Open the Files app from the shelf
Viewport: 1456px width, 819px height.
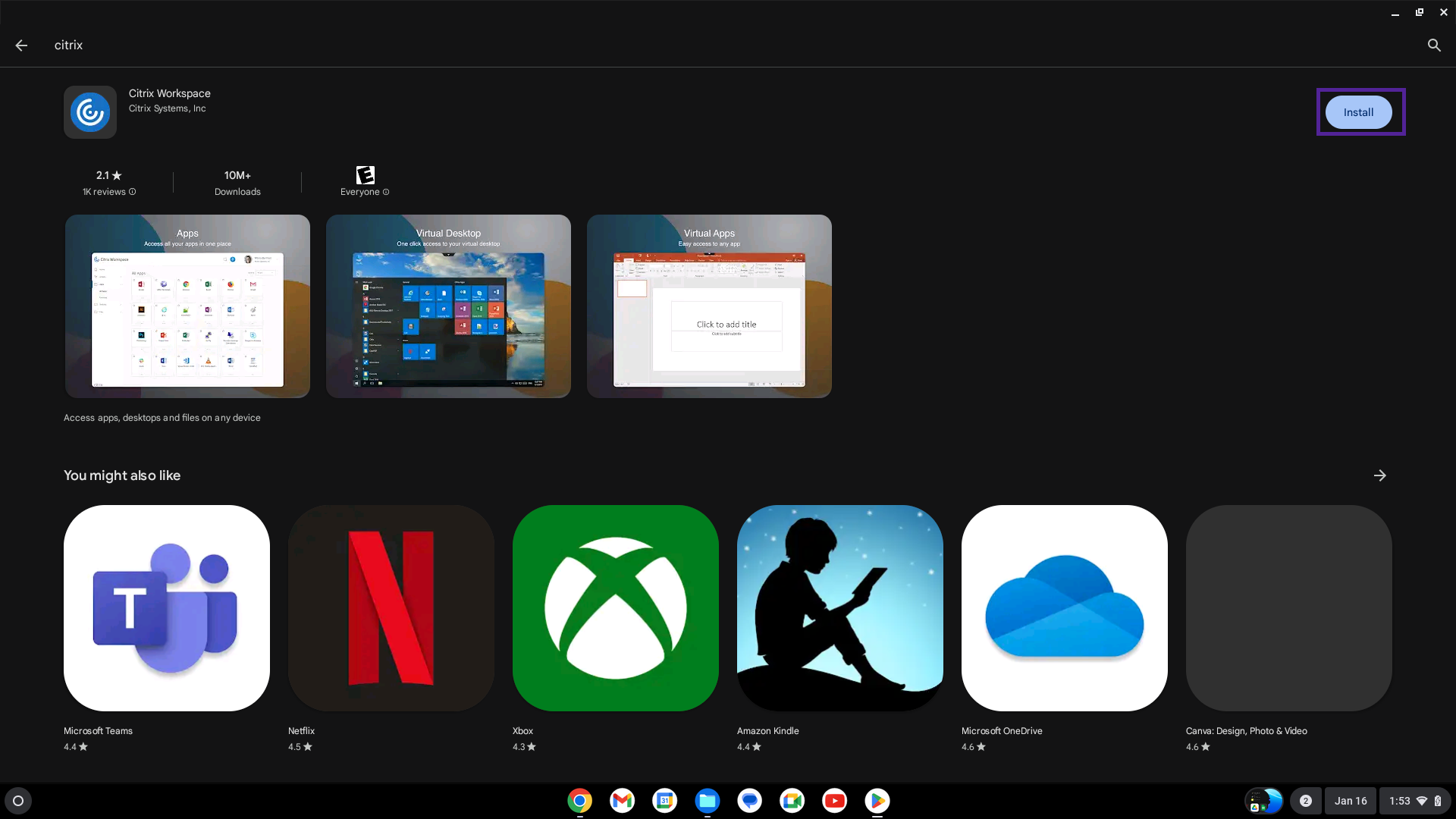coord(707,801)
